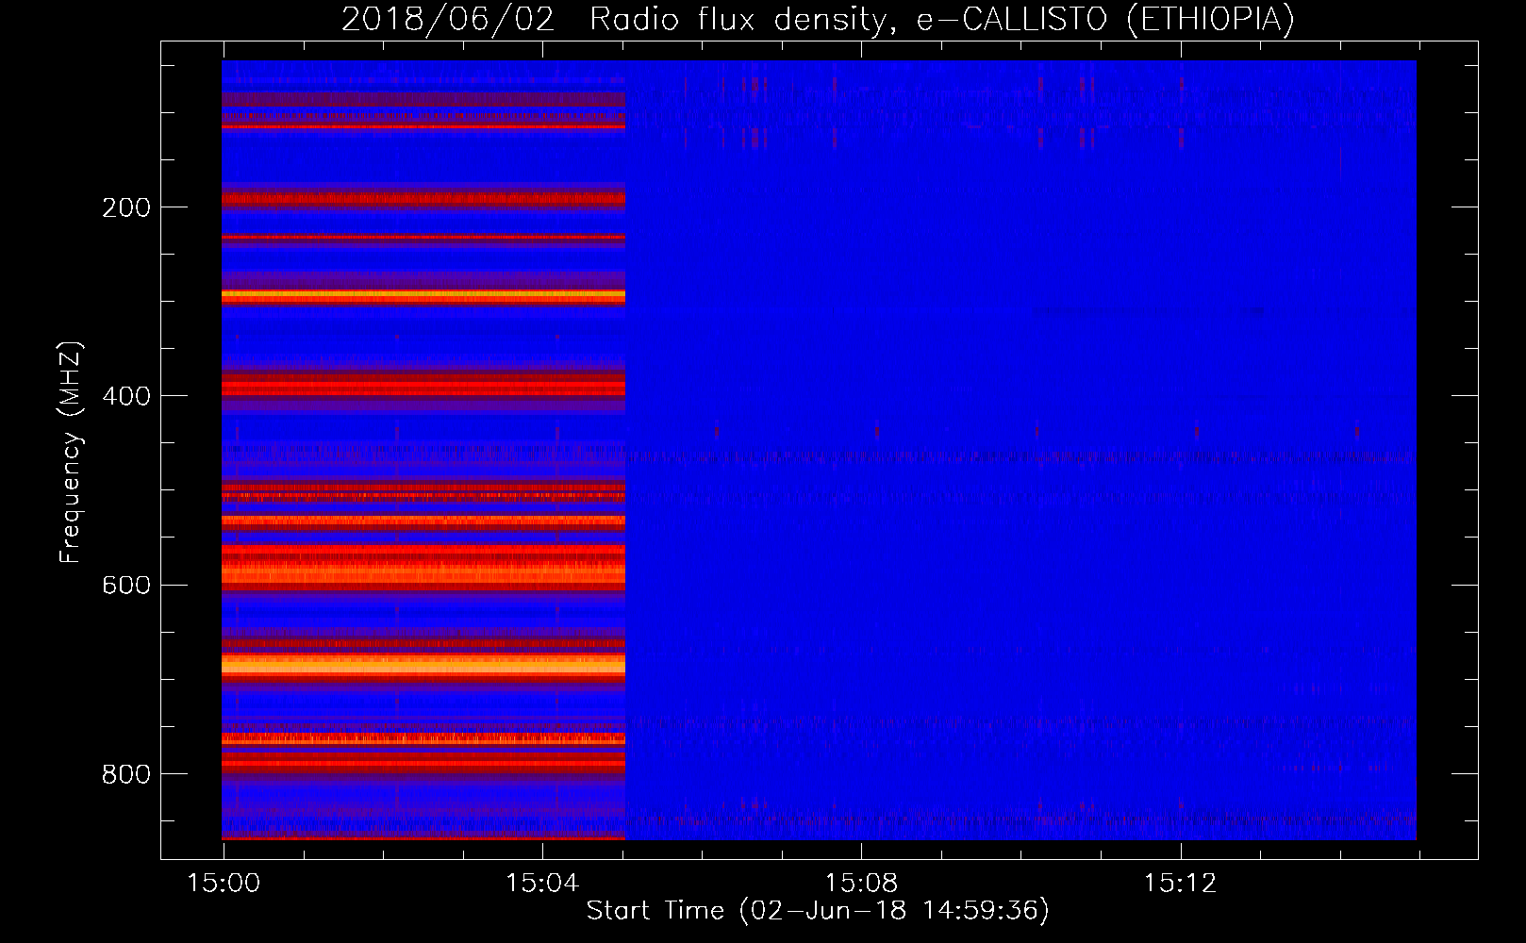Screen dimensions: 1526x943
Task: Click the date 2018/06/02 in the title
Action: [x=448, y=20]
